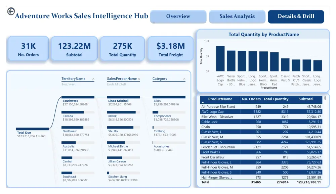Select the Half-Finger Gloves, L row
This screenshot has width=336, height=194.
(261, 177)
